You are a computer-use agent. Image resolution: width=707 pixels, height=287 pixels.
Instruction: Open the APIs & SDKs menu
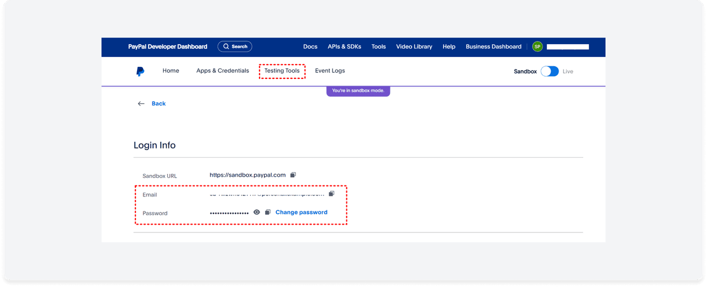click(x=344, y=47)
